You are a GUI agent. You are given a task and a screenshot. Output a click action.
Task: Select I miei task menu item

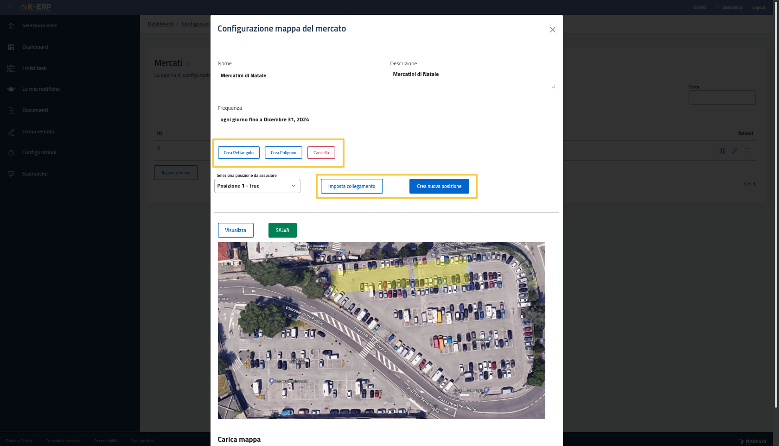(34, 69)
